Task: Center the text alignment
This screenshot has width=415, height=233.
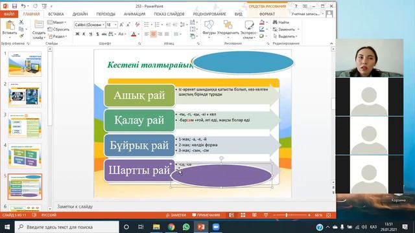Action: pos(153,34)
